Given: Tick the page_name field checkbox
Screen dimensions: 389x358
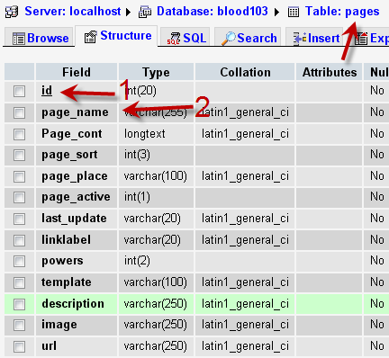Looking at the screenshot, I should [x=19, y=112].
